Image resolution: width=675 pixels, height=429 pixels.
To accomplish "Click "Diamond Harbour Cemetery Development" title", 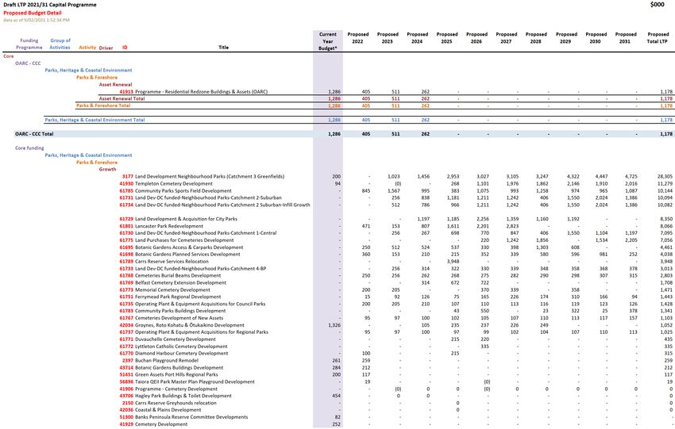I will [x=182, y=354].
